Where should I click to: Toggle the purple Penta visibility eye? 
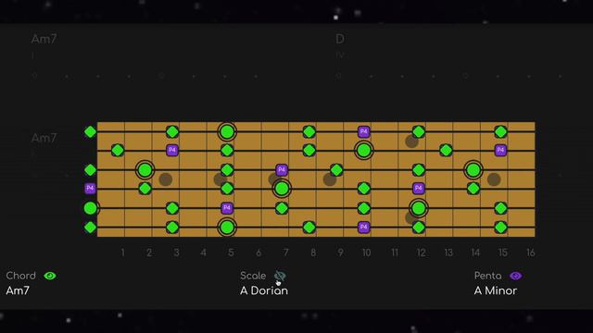click(515, 276)
